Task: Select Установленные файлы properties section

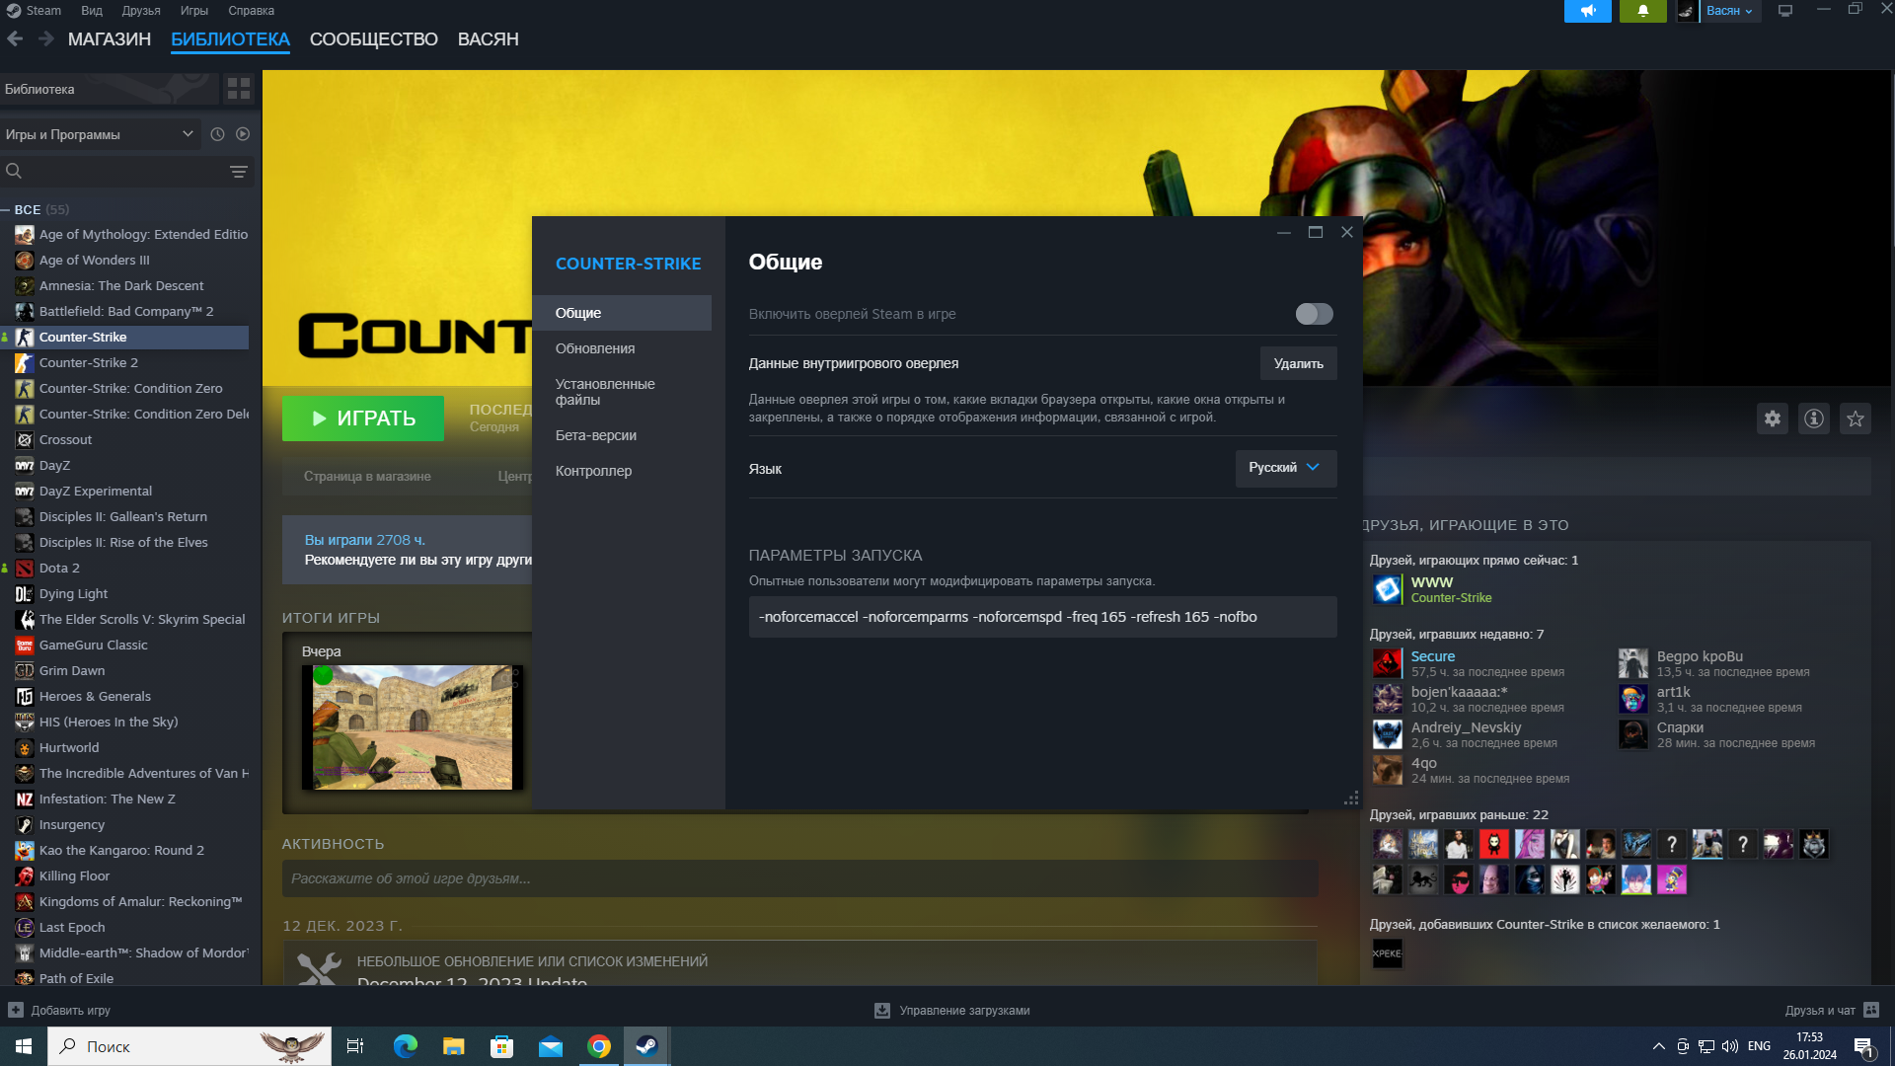Action: pos(622,392)
